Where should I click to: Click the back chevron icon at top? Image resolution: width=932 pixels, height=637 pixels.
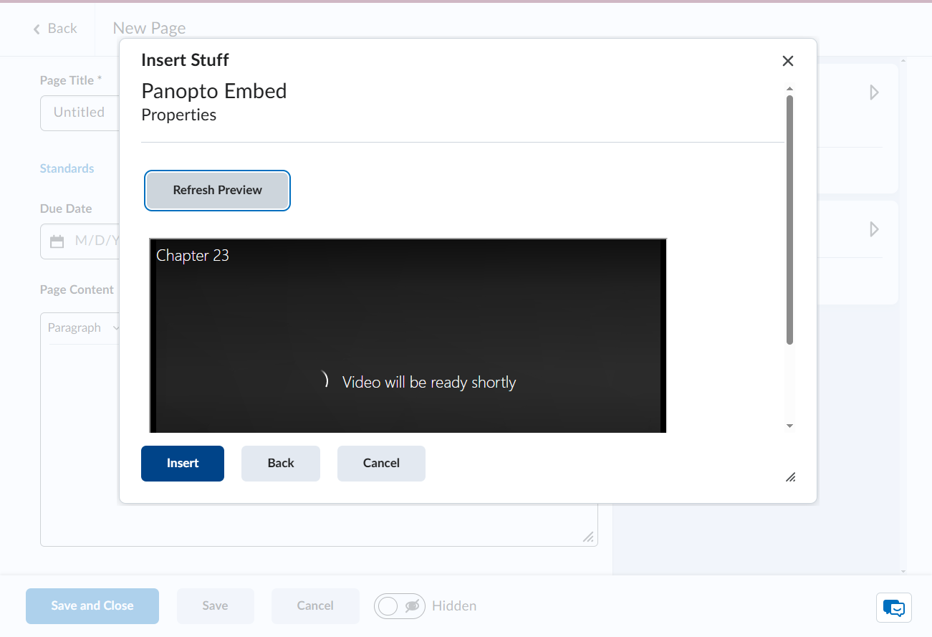click(37, 29)
